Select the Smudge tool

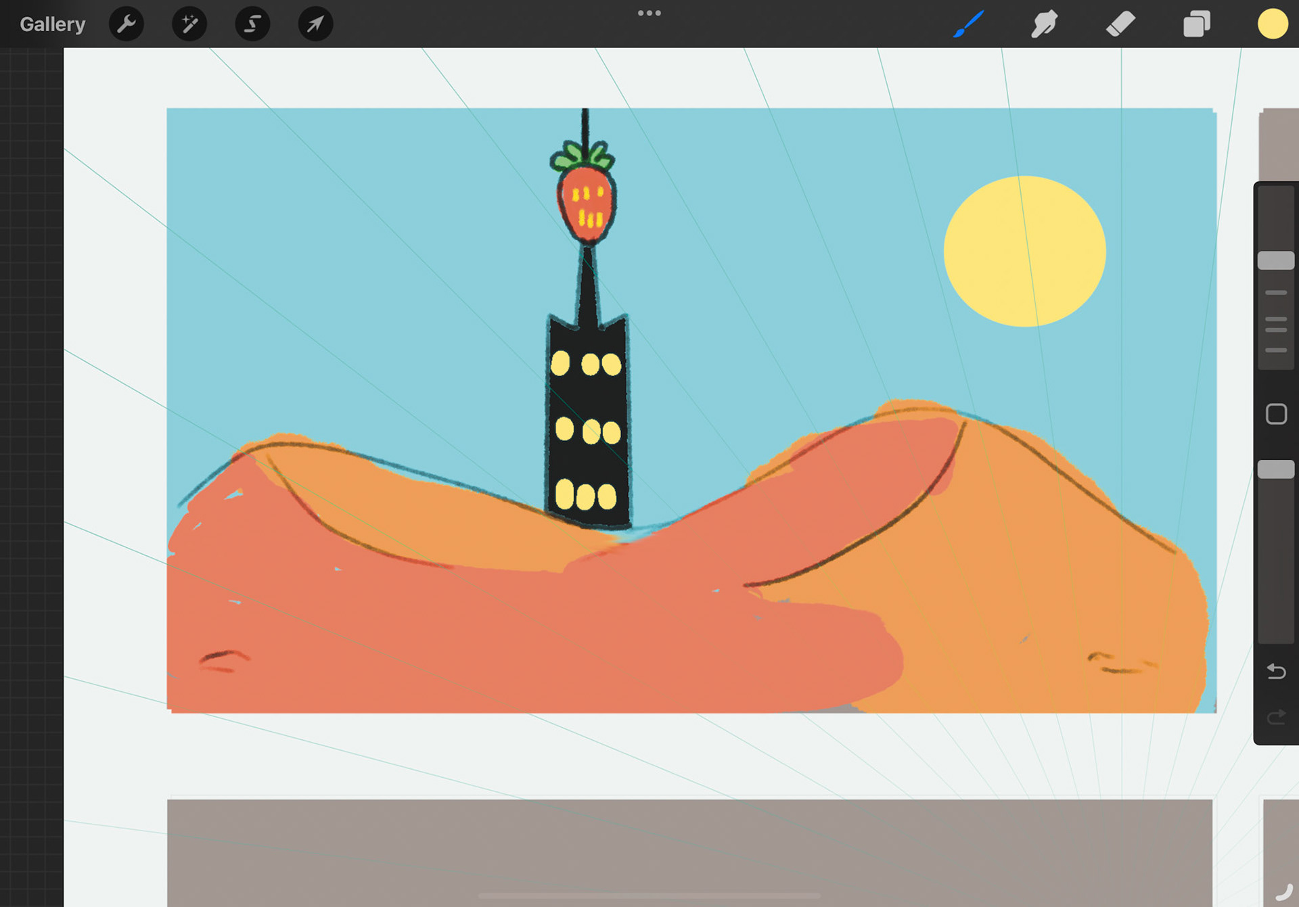point(1044,24)
